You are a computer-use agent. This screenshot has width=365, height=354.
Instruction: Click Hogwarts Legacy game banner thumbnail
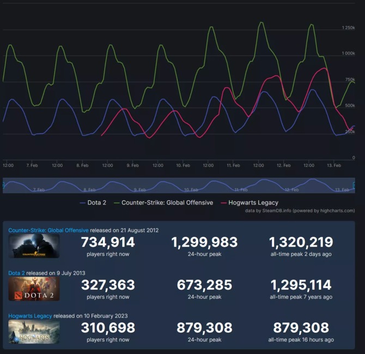click(x=34, y=332)
